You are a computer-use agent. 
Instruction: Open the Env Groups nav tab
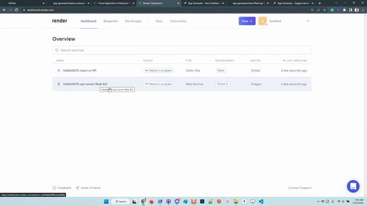(x=133, y=21)
